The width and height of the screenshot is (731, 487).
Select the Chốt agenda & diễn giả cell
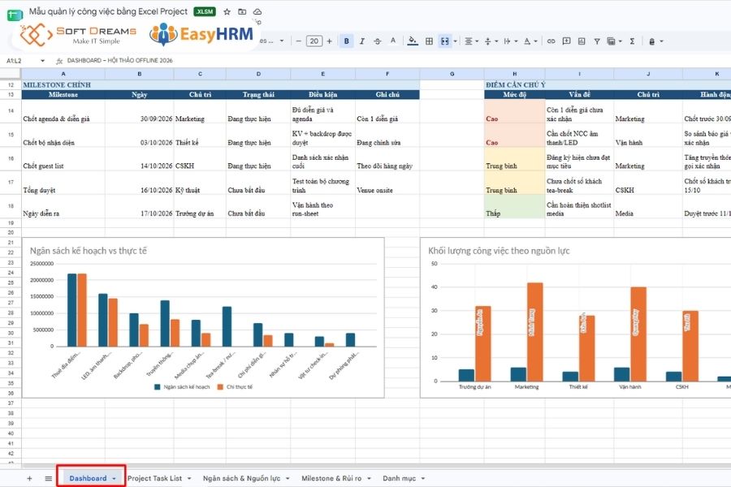[x=63, y=111]
